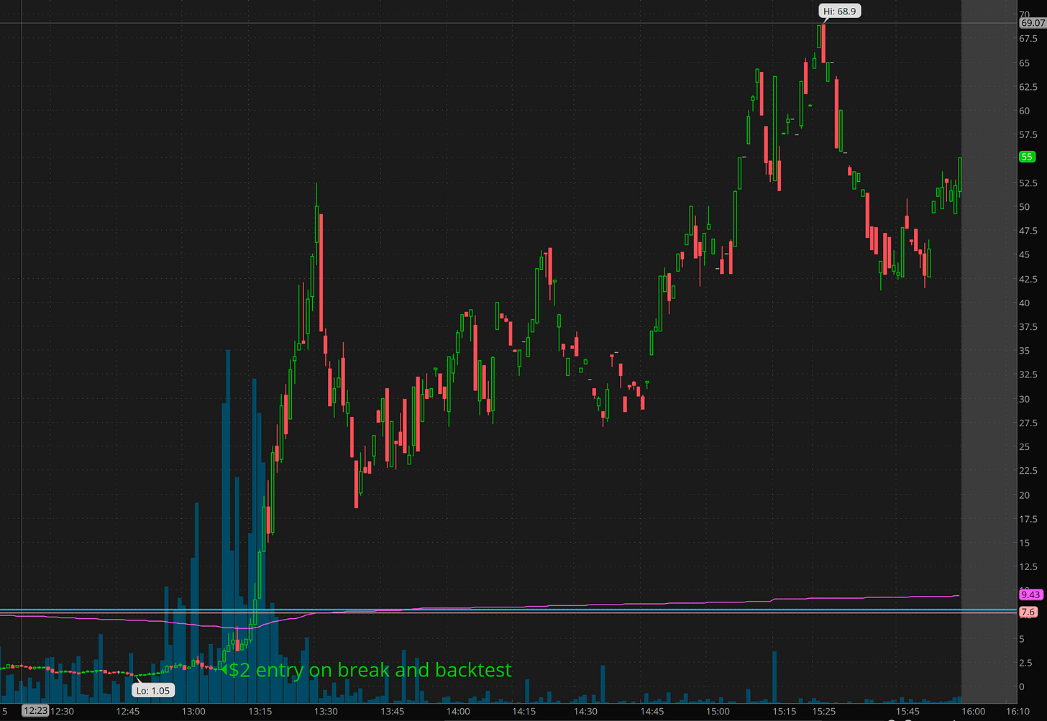
Task: Click the 20 price axis label
Action: click(1024, 495)
